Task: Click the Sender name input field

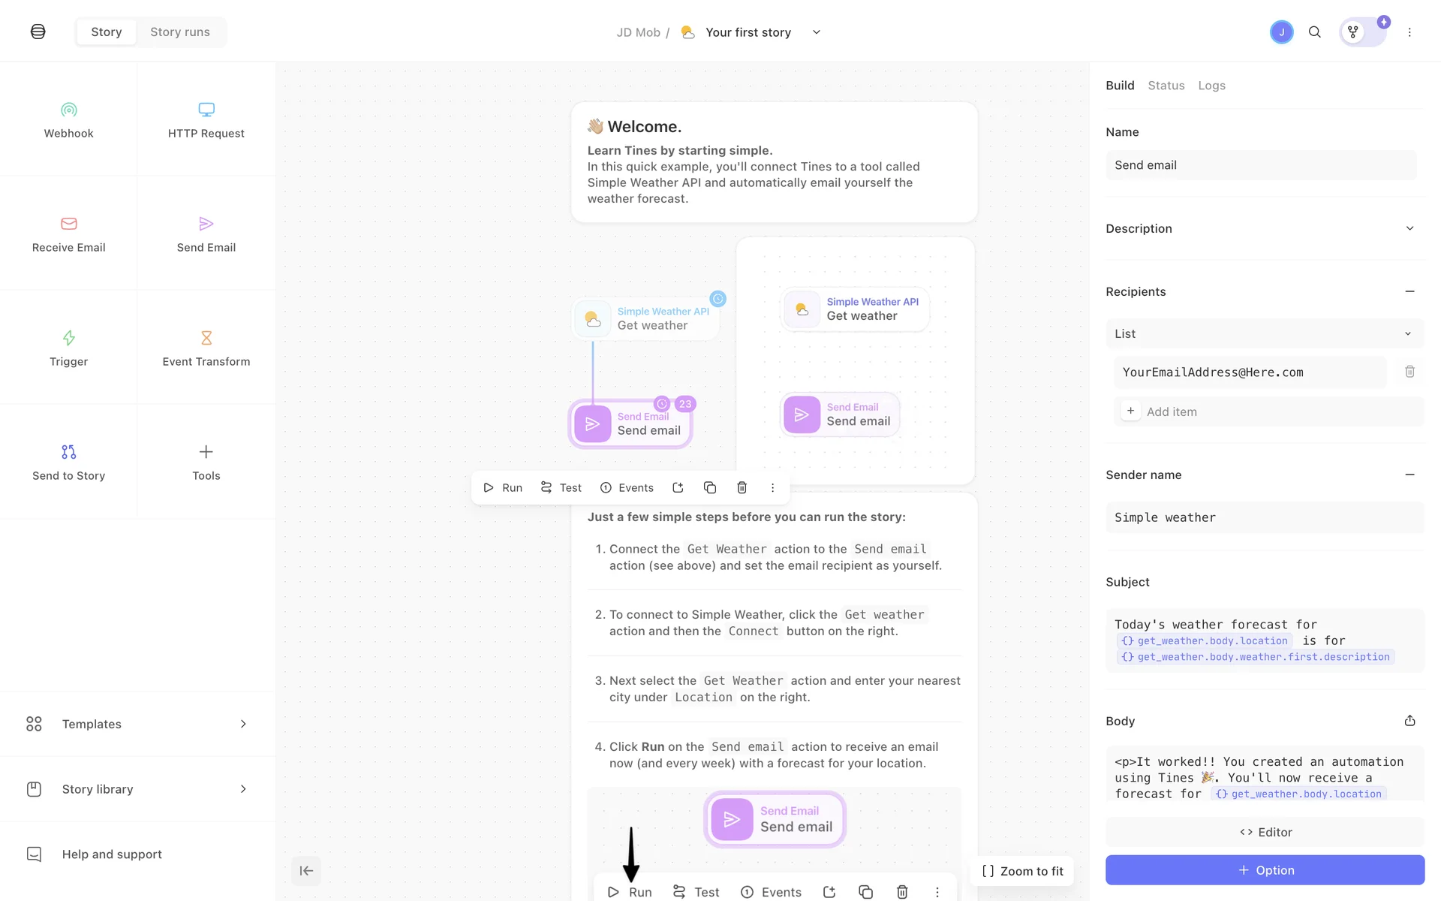Action: click(x=1264, y=517)
